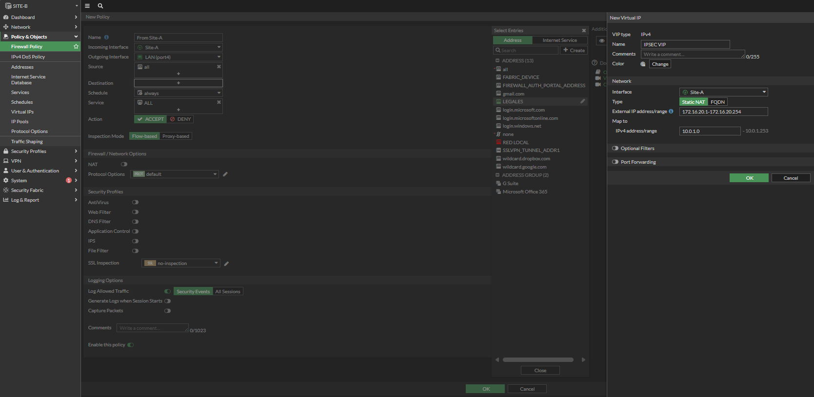Click info icon beside External IP address/range

671,112
